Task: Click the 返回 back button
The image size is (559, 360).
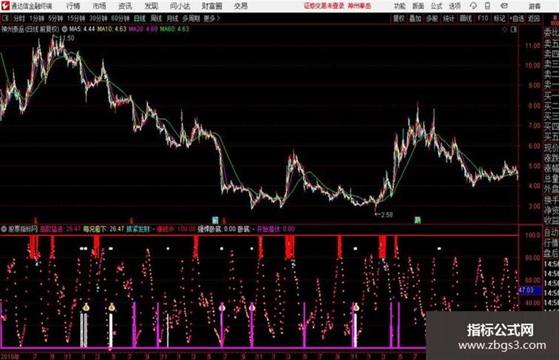Action: pos(534,18)
